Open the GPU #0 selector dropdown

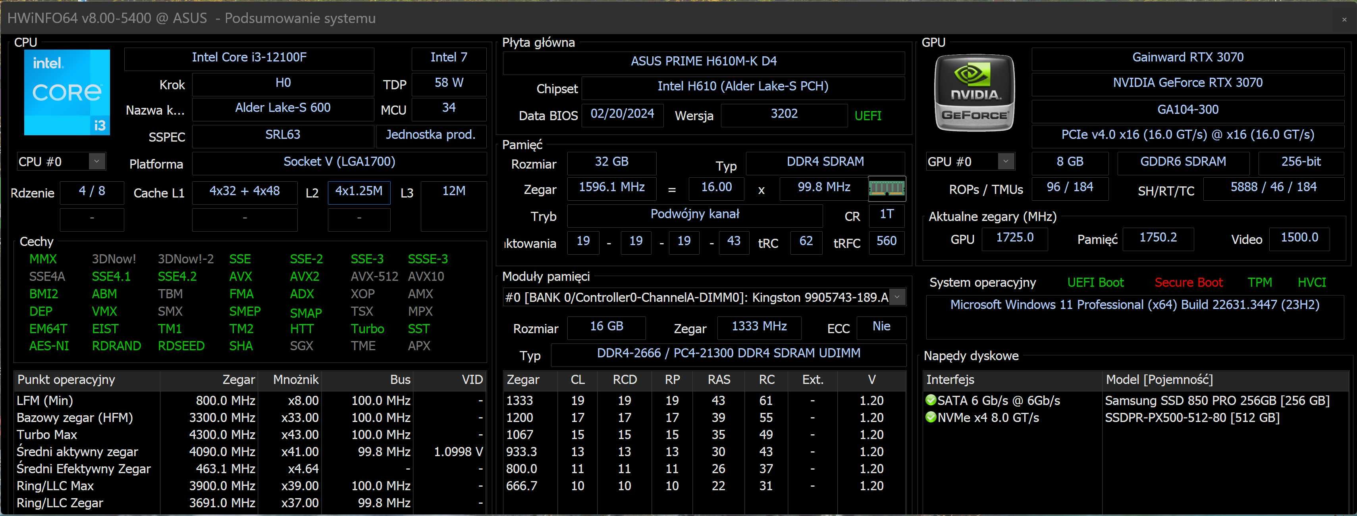point(1006,161)
